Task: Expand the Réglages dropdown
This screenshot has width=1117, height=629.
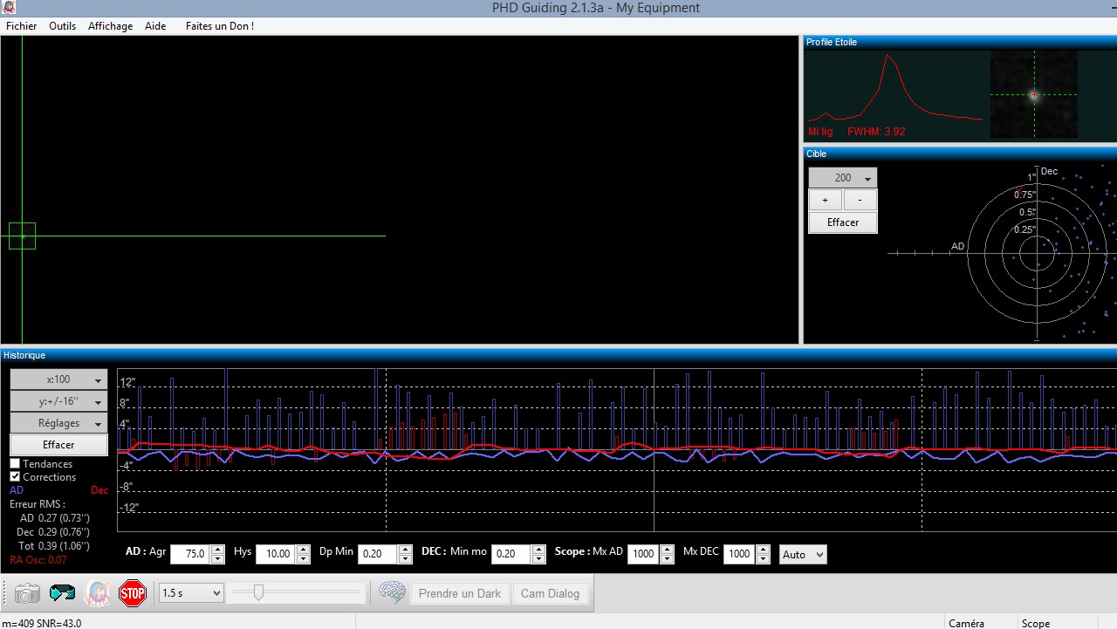Action: [58, 422]
